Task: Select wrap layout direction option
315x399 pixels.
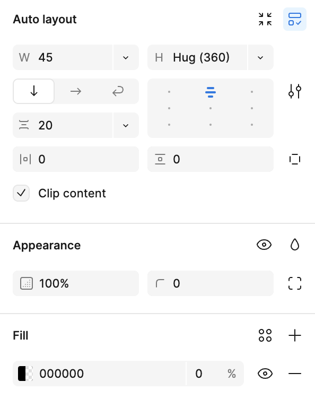Action: click(118, 91)
